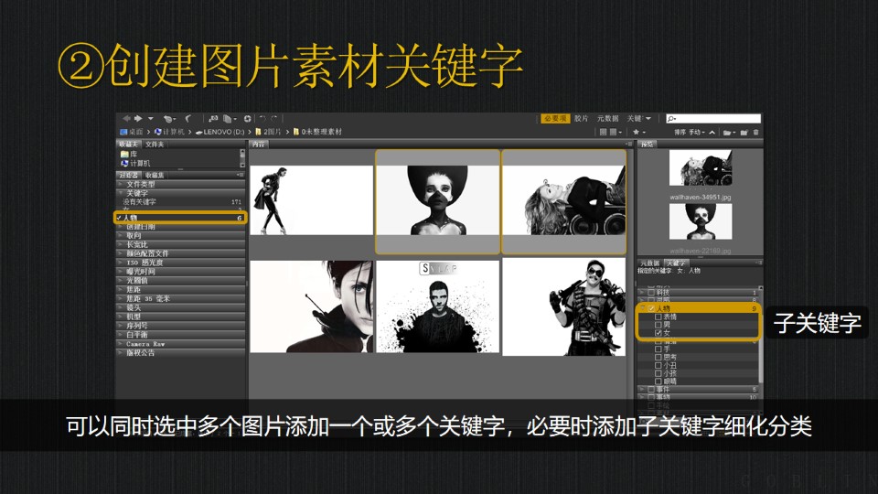878x494 pixels.
Task: Switch to the 元数据 panel tab
Action: pyautogui.click(x=648, y=263)
